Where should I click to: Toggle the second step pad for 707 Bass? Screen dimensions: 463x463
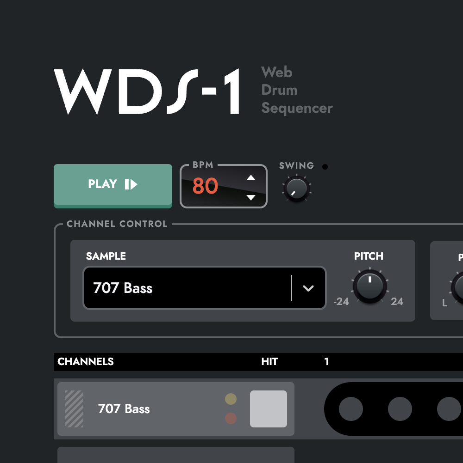[399, 409]
